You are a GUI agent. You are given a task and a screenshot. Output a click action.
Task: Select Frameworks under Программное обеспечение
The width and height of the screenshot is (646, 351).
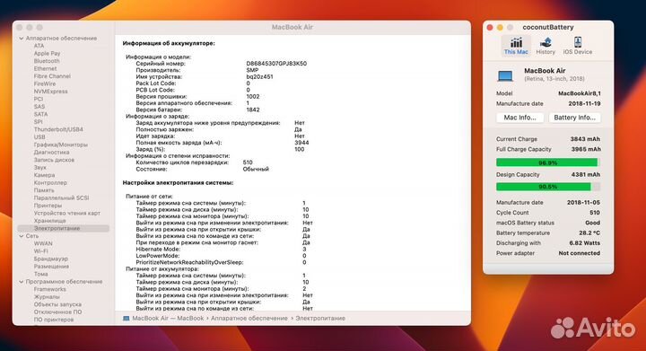[50, 290]
